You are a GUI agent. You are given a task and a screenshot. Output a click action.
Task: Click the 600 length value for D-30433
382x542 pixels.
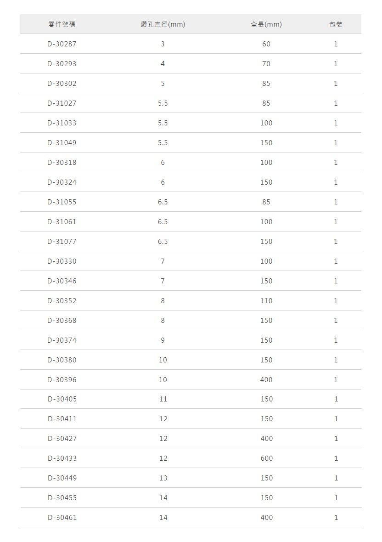(x=266, y=458)
